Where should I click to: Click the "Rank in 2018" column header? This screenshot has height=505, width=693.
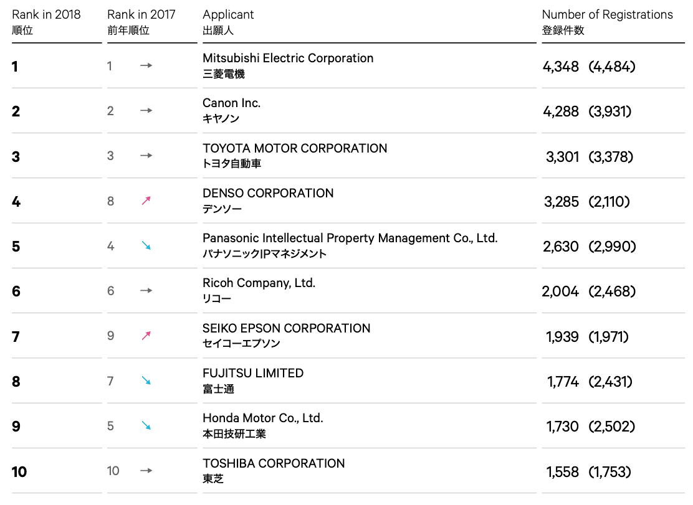46,14
